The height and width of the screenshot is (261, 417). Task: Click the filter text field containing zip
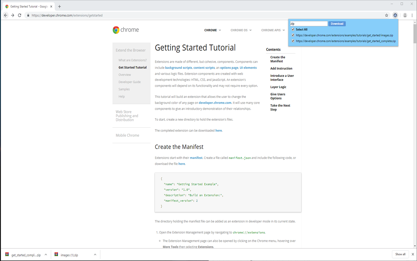click(x=309, y=23)
